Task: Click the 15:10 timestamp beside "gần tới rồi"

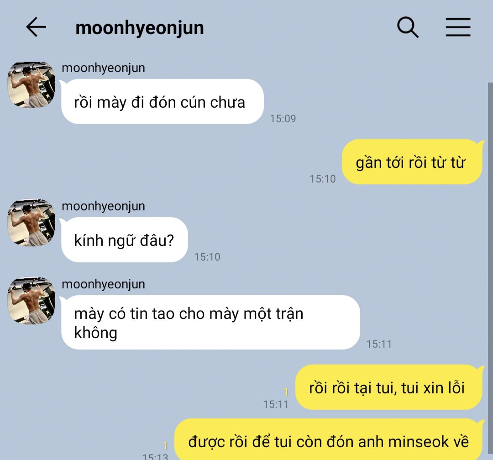Action: [323, 179]
